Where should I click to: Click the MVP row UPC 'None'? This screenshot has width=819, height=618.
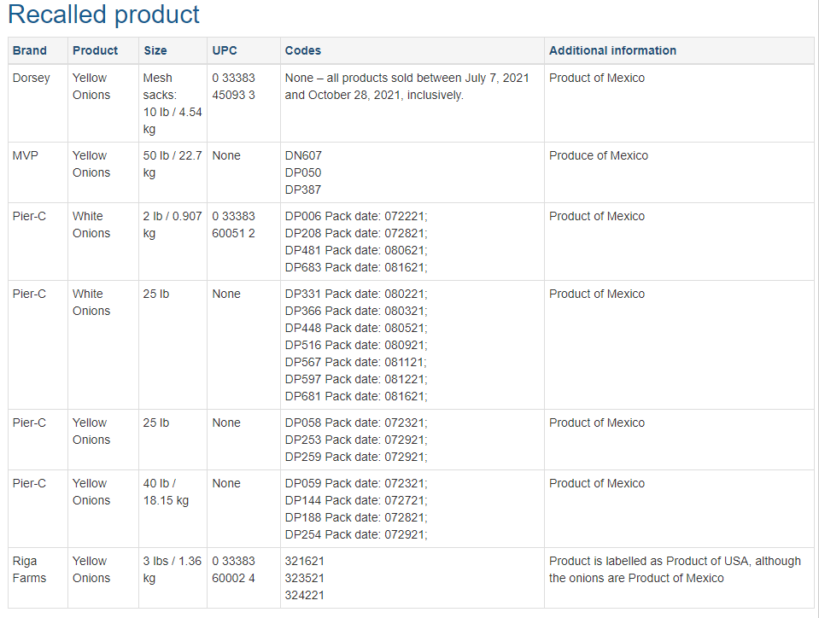tap(226, 155)
